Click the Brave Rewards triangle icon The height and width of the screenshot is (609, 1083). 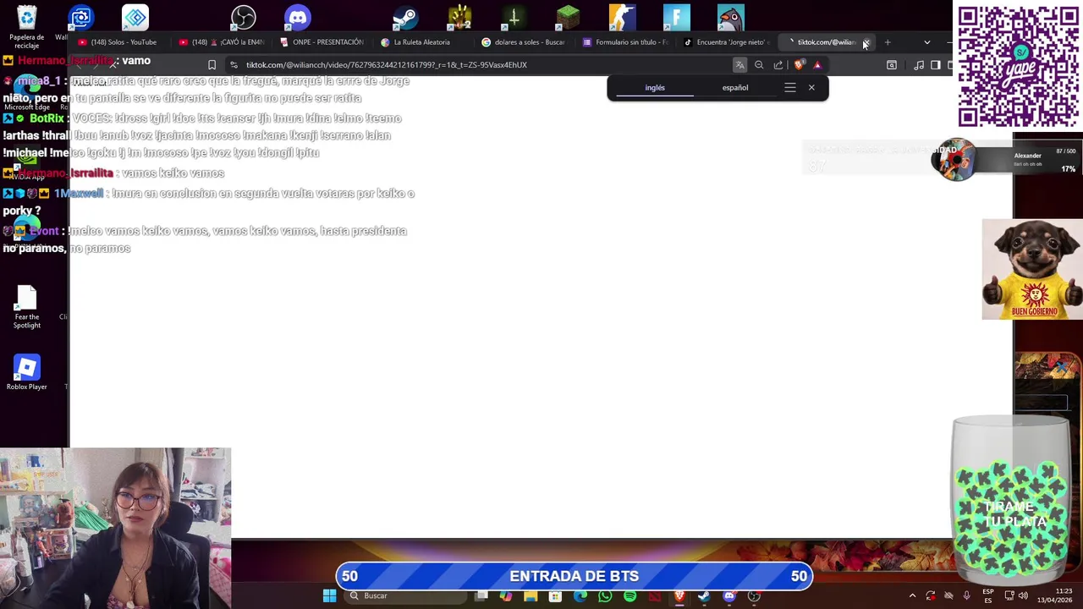point(817,65)
